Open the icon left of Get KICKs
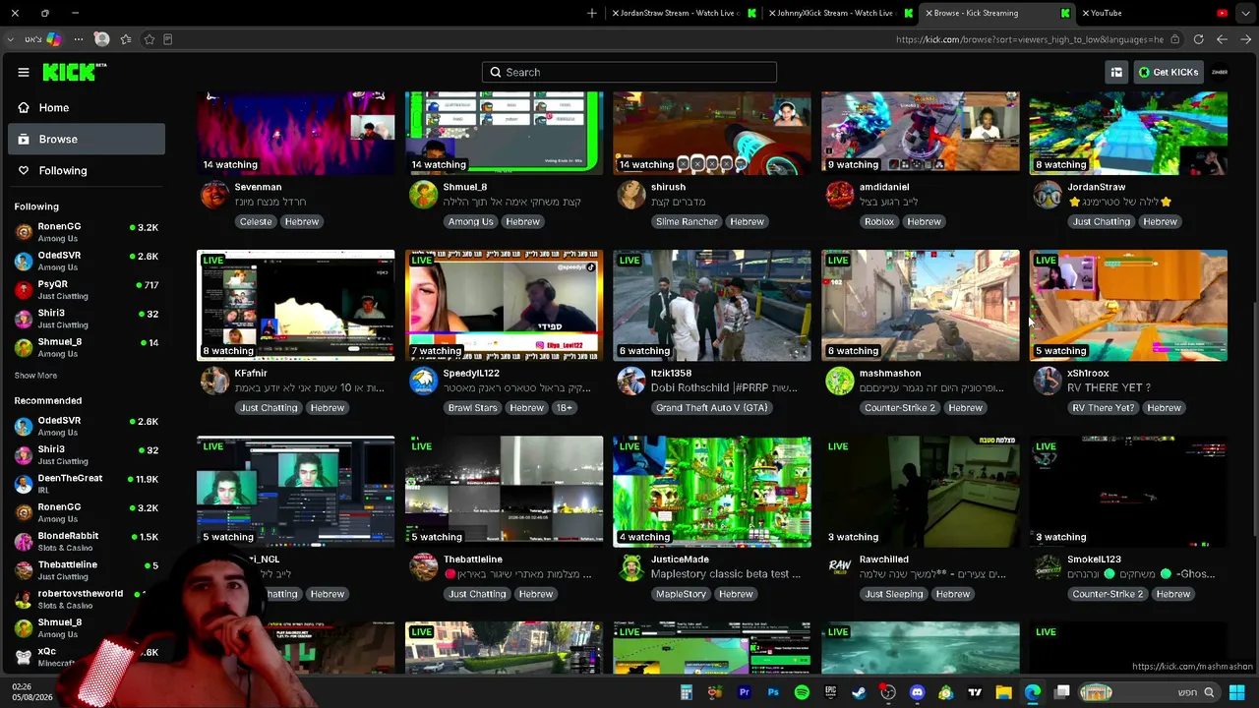Viewport: 1259px width, 708px height. point(1116,72)
